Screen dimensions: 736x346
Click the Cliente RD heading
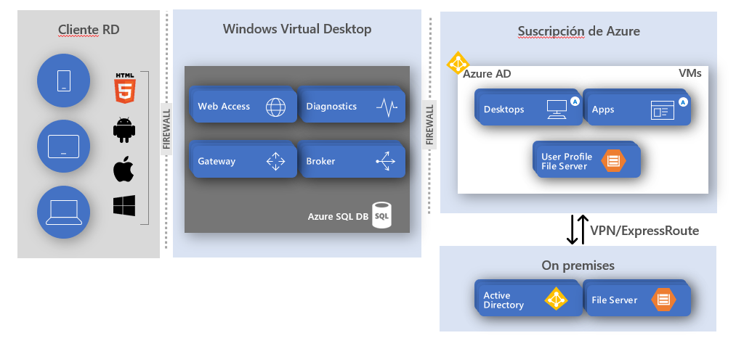(x=89, y=30)
